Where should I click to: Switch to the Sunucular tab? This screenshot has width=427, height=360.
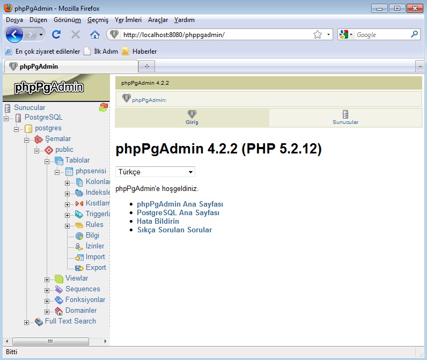click(x=345, y=117)
